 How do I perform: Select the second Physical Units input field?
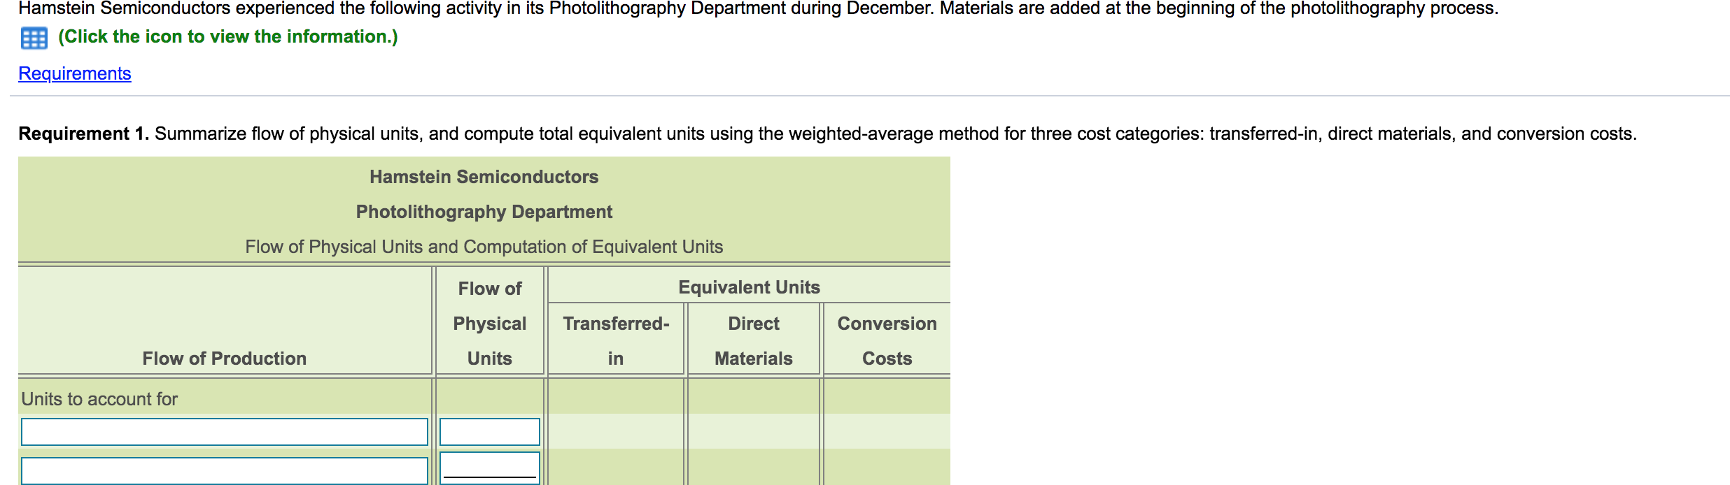tap(490, 468)
